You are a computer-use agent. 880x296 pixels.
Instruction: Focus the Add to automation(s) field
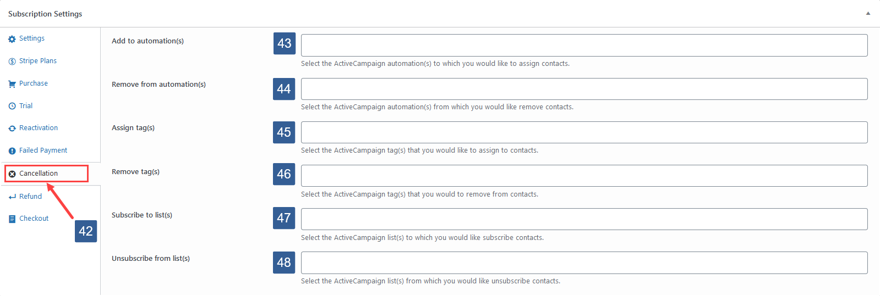point(584,45)
